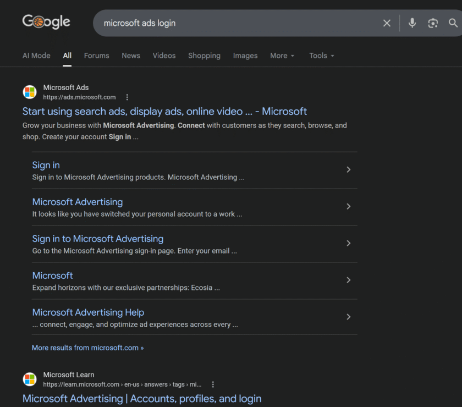Switch to Forums tab
The height and width of the screenshot is (407, 462).
[x=96, y=56]
